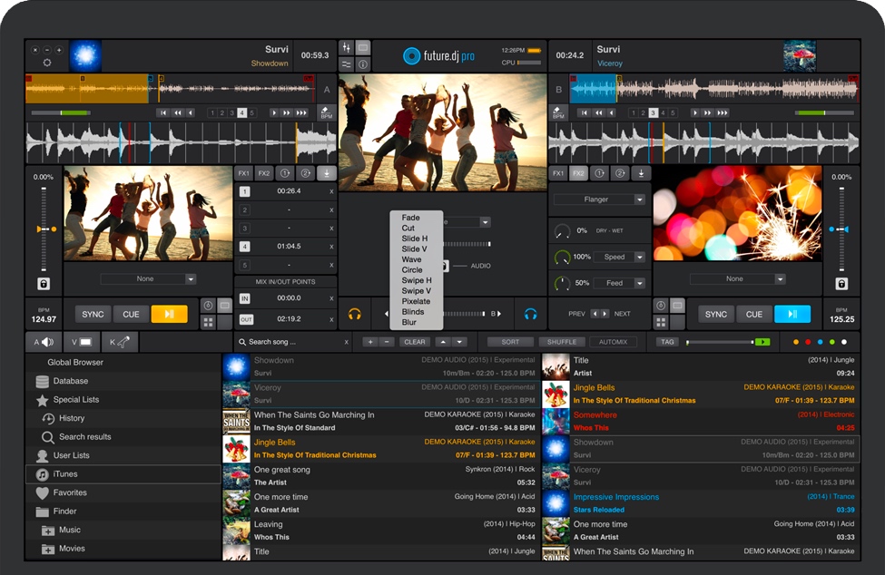Click deck A BPM tap icon

[x=327, y=113]
